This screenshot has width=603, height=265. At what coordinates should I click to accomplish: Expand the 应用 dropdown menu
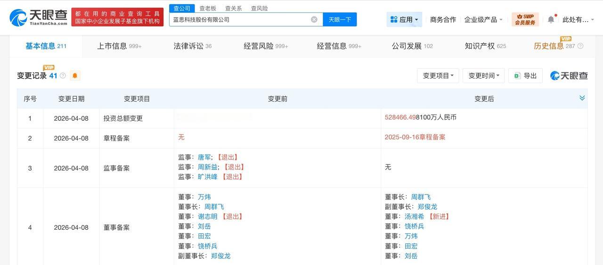point(405,19)
